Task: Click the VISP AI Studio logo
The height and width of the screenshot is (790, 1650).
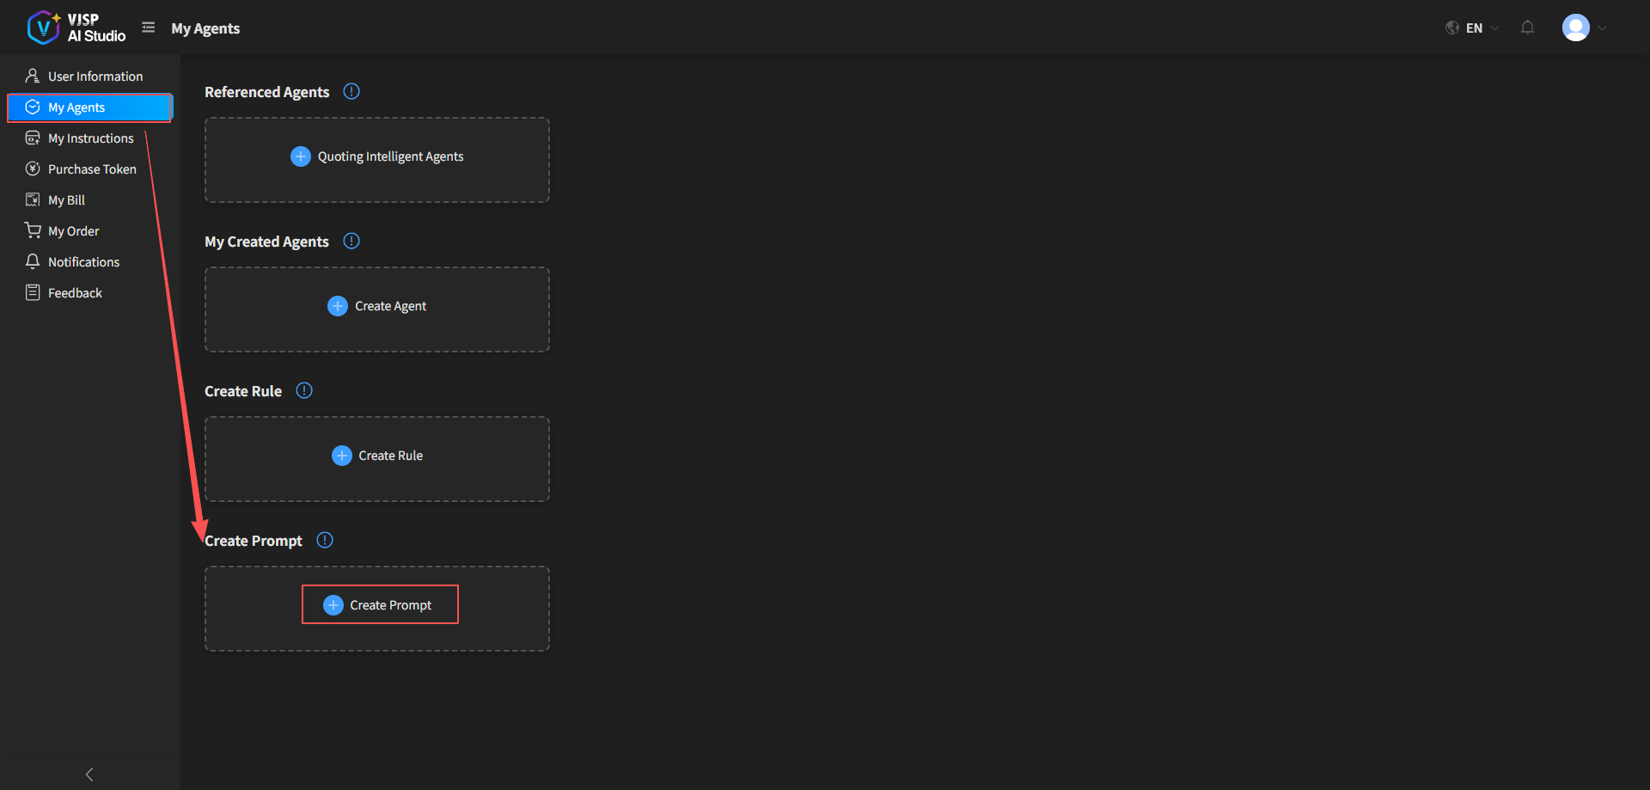Action: point(76,28)
